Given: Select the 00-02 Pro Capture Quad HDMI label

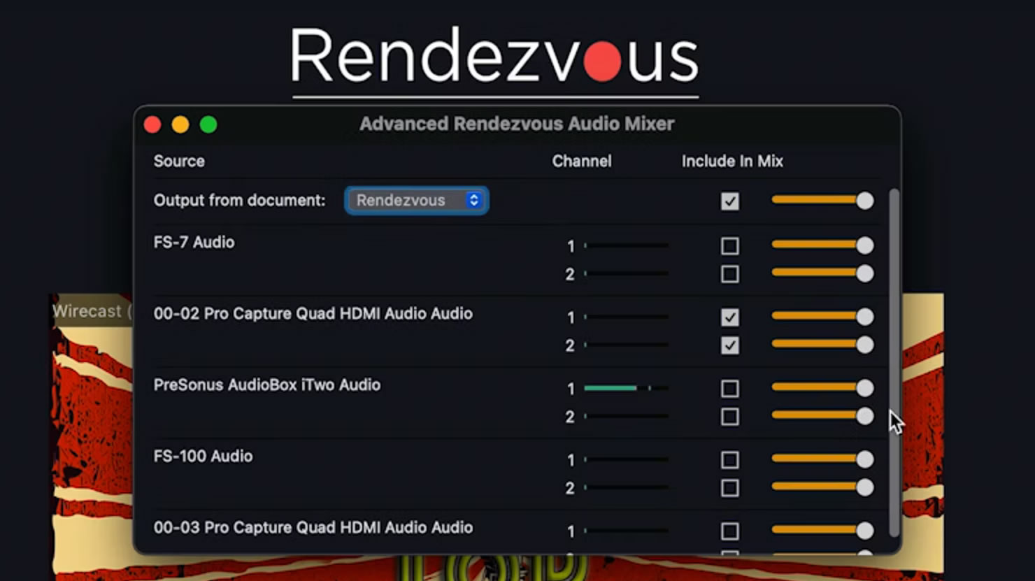Looking at the screenshot, I should coord(313,314).
